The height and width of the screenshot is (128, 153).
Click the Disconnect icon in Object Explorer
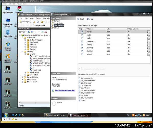[32, 32]
